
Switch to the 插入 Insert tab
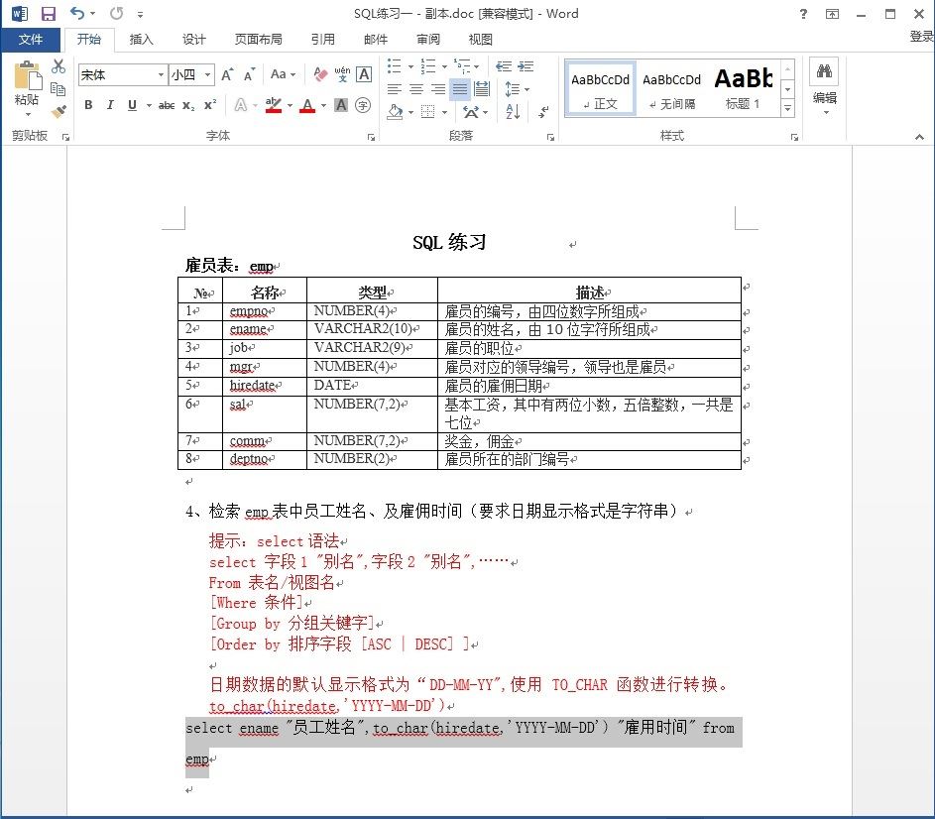(142, 40)
